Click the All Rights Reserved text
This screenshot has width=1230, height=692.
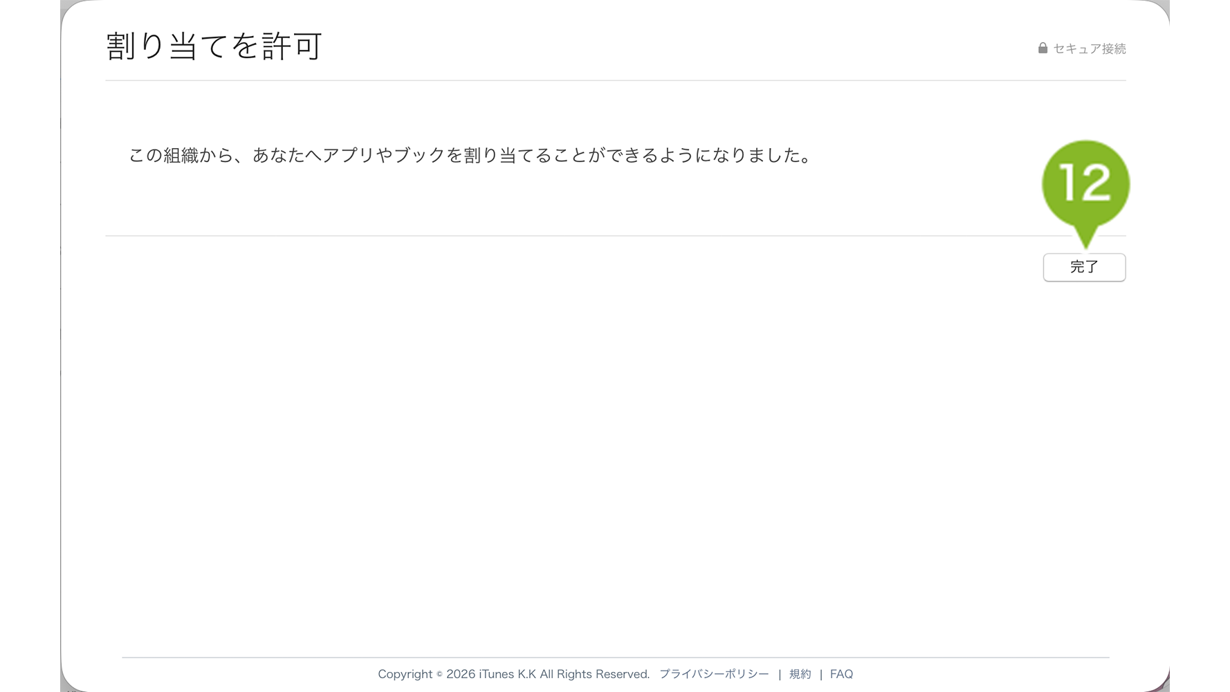tap(595, 674)
